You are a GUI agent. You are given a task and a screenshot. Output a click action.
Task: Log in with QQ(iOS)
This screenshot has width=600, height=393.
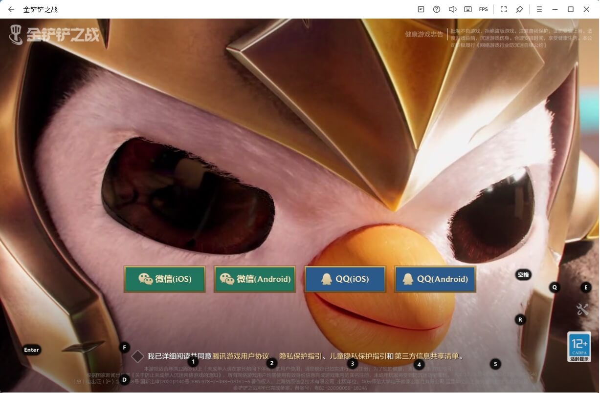pyautogui.click(x=345, y=279)
